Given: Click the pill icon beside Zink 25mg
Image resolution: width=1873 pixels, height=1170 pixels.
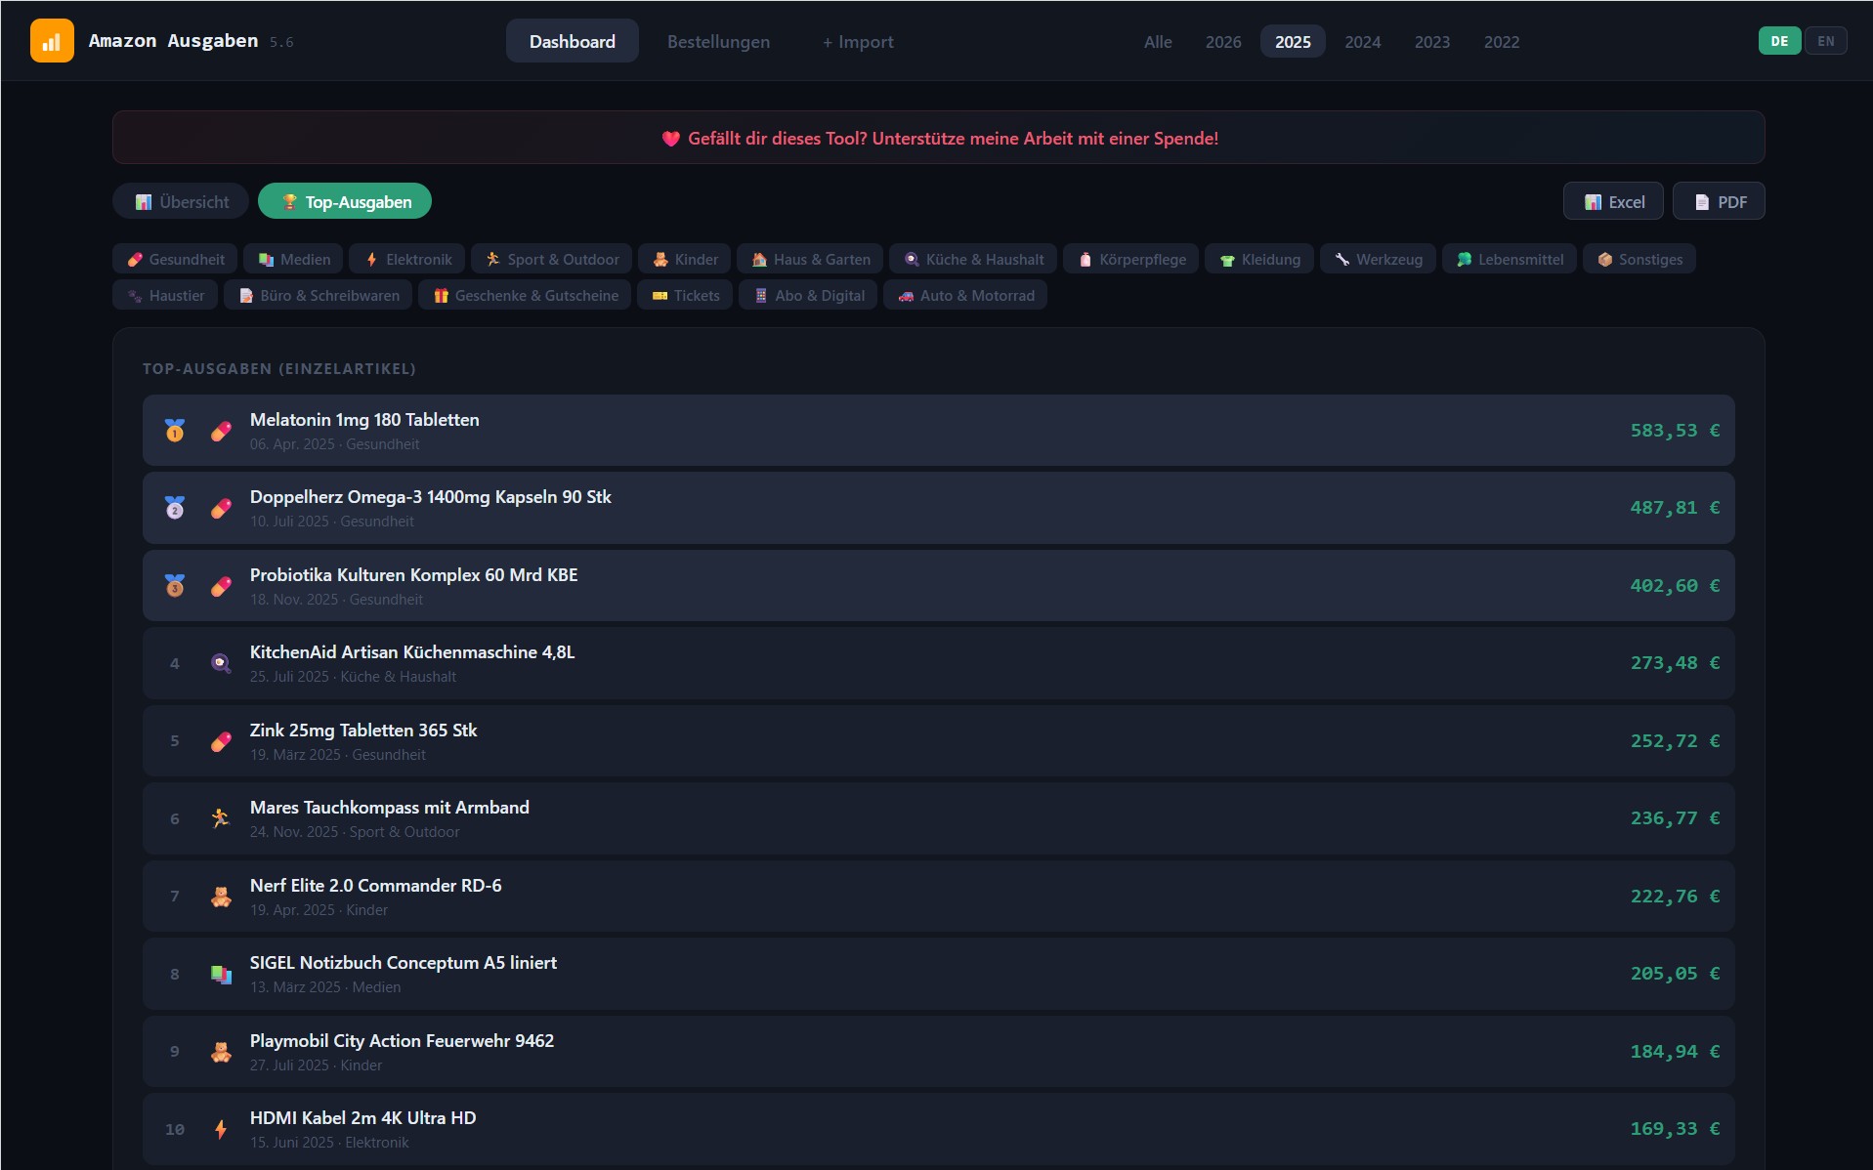Looking at the screenshot, I should coord(222,741).
